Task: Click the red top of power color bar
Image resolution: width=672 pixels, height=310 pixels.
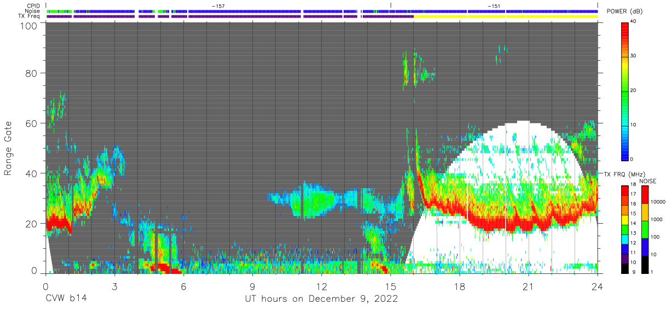Action: [625, 30]
